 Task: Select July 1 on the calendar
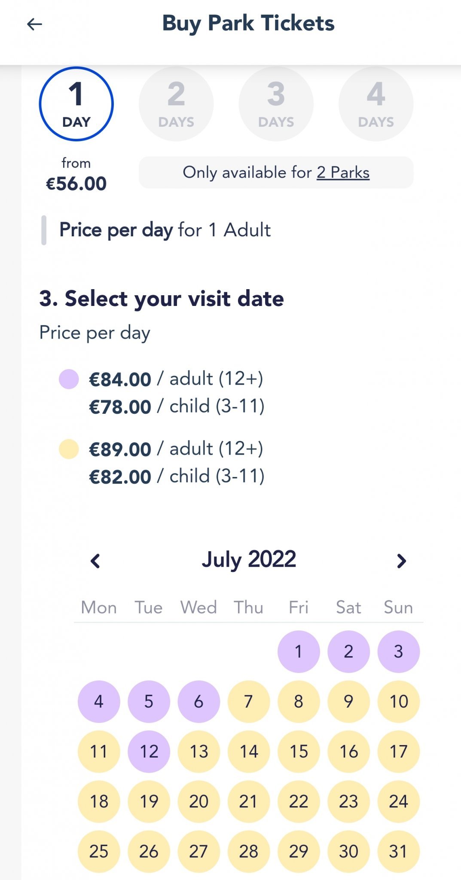point(299,651)
